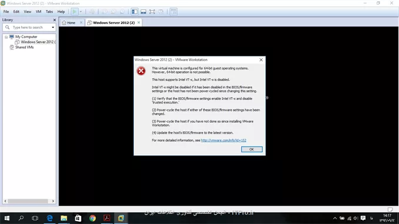Image resolution: width=399 pixels, height=224 pixels.
Task: Launch Google Chrome from the taskbar
Action: 92,218
